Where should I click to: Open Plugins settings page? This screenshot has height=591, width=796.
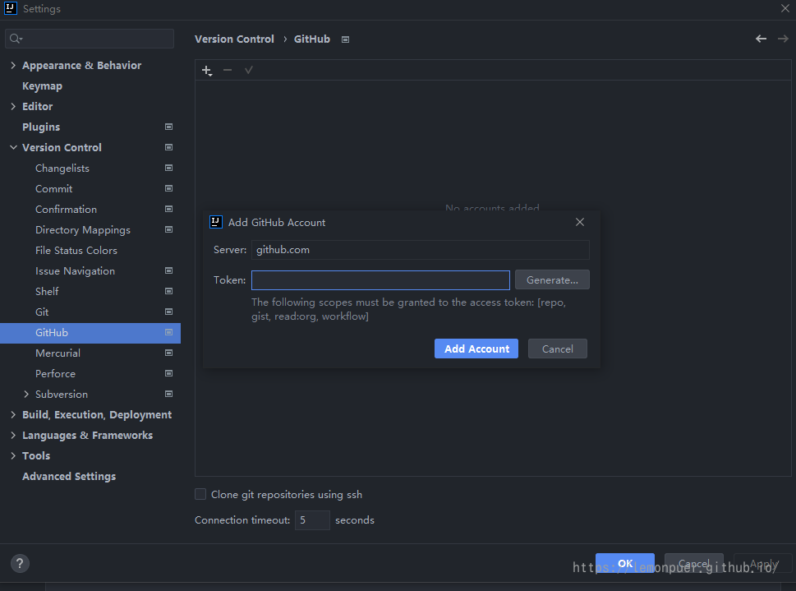pos(41,127)
